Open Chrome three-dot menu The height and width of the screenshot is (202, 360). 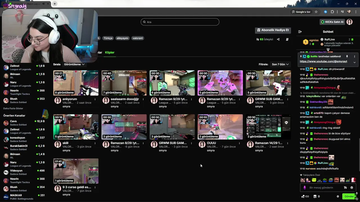coord(355,12)
